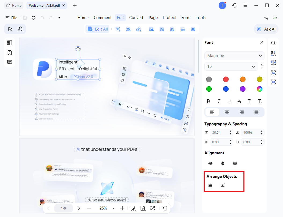Align objects vertically centered

coord(223,163)
